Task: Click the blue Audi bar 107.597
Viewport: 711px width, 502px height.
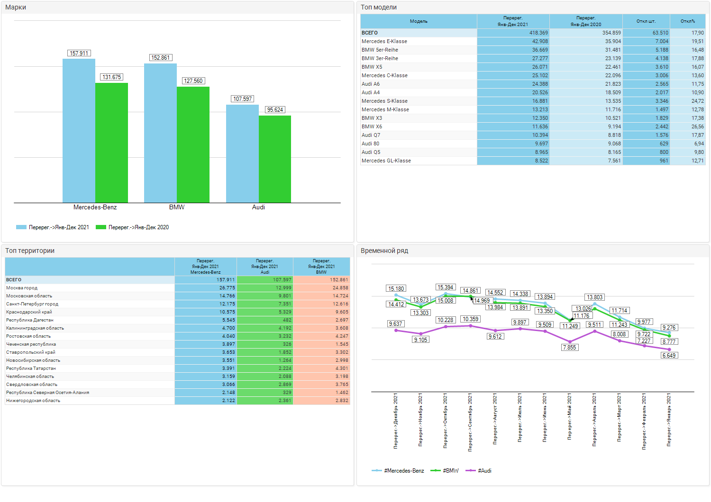Action: [242, 153]
